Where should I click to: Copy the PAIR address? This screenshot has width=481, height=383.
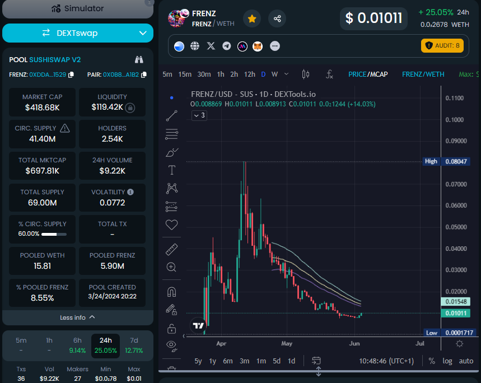point(143,75)
